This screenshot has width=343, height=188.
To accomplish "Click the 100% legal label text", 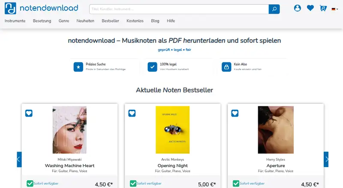I will coord(168,64).
